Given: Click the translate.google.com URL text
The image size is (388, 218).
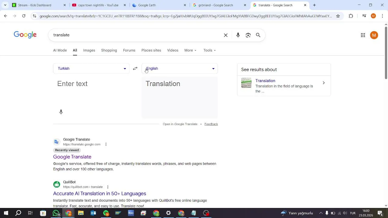Looking at the screenshot, I should tap(82, 144).
